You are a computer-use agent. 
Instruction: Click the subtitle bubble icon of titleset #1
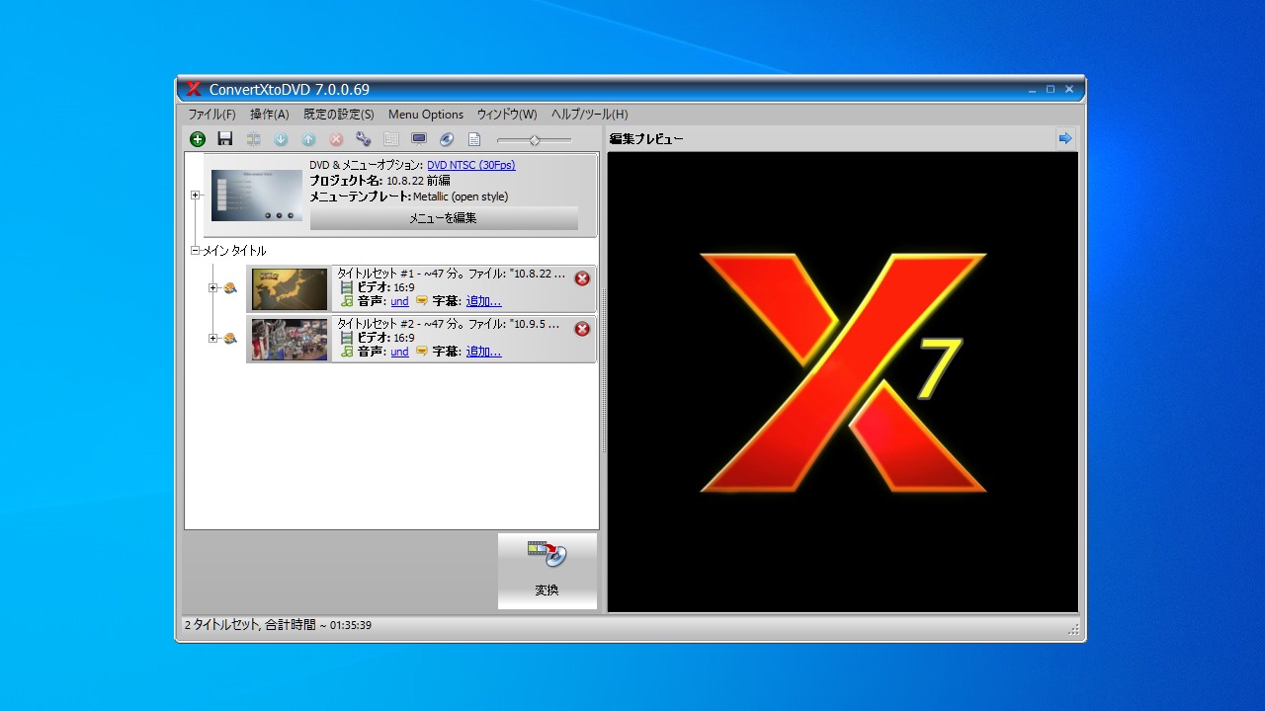(422, 301)
